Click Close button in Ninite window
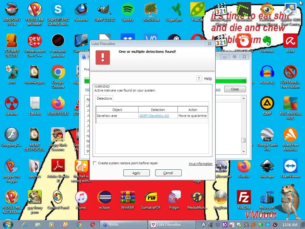Image resolution: width=305 pixels, height=229 pixels. pyautogui.click(x=235, y=89)
